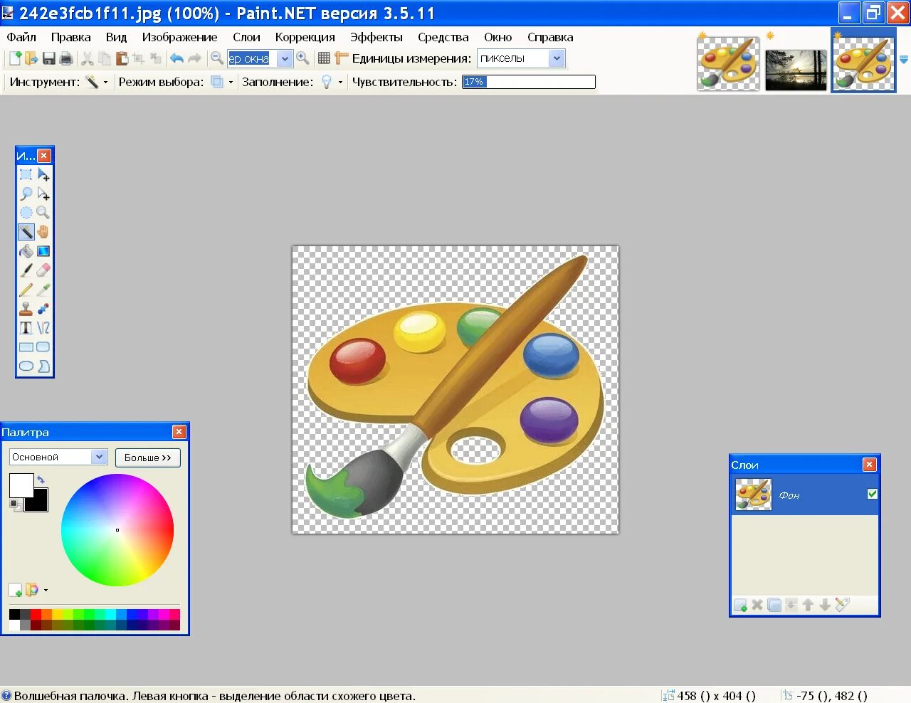Click the Undo arrow in the toolbar
Viewport: 911px width, 703px height.
pyautogui.click(x=177, y=58)
